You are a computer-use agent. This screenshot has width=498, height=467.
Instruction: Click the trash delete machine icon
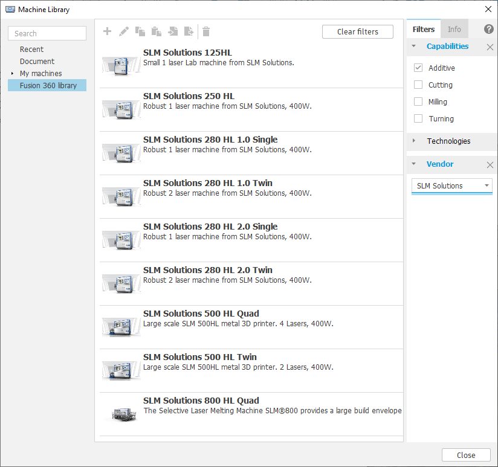[206, 31]
